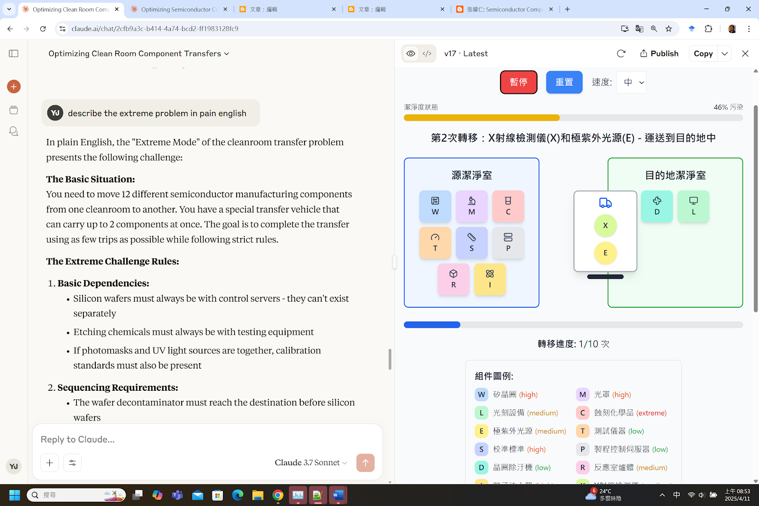759x506 pixels.
Task: Select the S calibration standard card
Action: (x=472, y=243)
